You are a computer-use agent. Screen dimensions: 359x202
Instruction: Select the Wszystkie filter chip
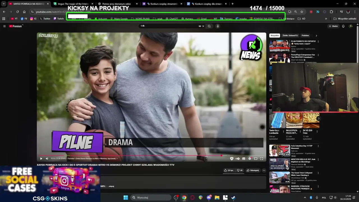[275, 36]
